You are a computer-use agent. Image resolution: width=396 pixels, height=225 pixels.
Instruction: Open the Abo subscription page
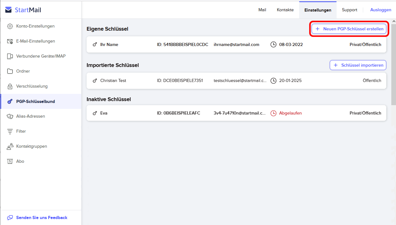[41, 161]
